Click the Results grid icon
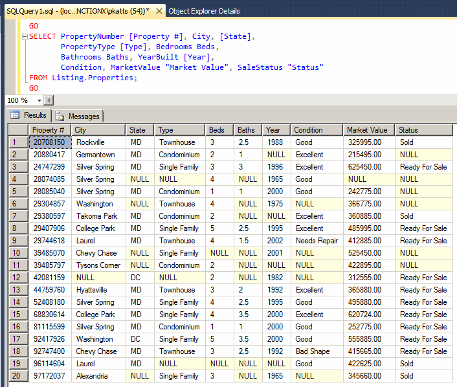This screenshot has height=387, width=457. pyautogui.click(x=15, y=115)
